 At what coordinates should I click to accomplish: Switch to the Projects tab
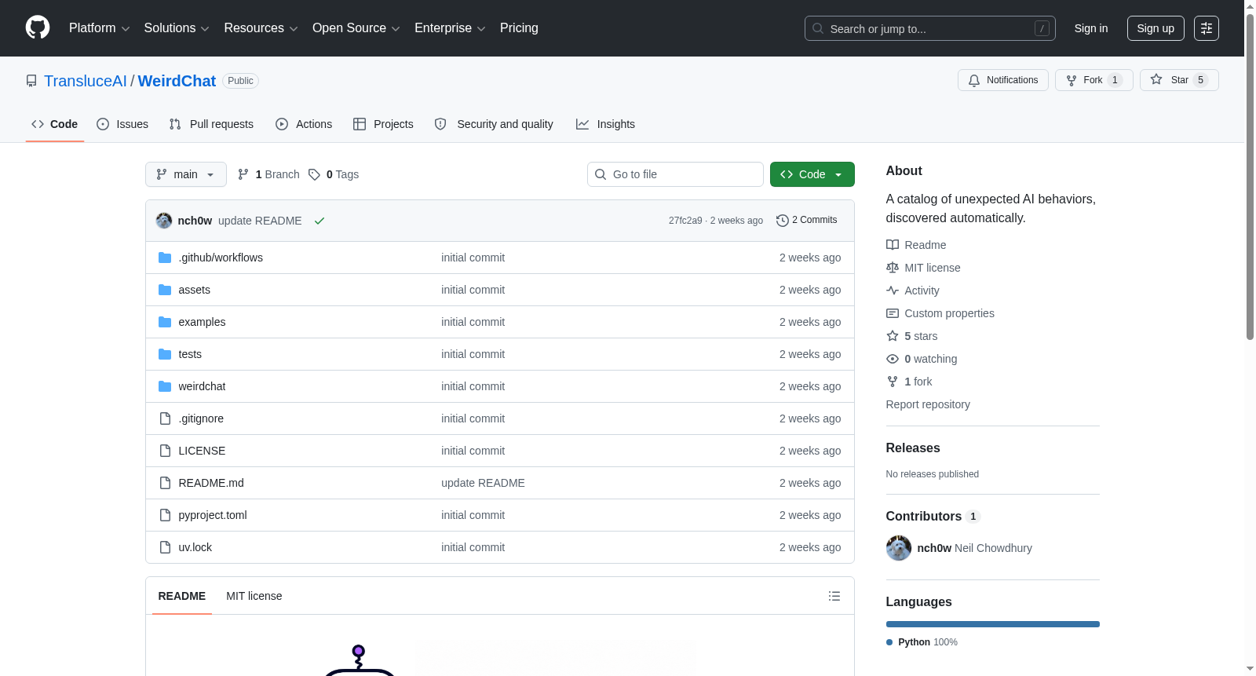pyautogui.click(x=383, y=124)
